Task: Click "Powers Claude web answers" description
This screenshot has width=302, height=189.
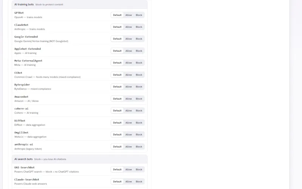Action: 31,184
